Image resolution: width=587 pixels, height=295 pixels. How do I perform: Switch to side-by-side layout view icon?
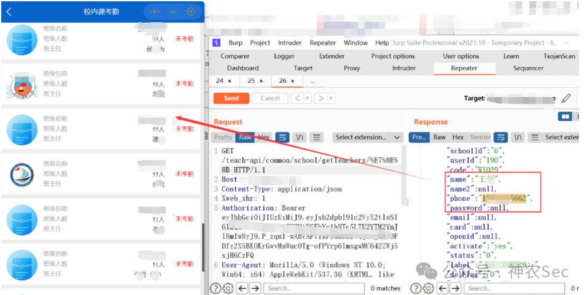566,117
